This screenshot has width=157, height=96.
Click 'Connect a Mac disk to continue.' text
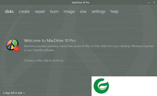[44, 60]
